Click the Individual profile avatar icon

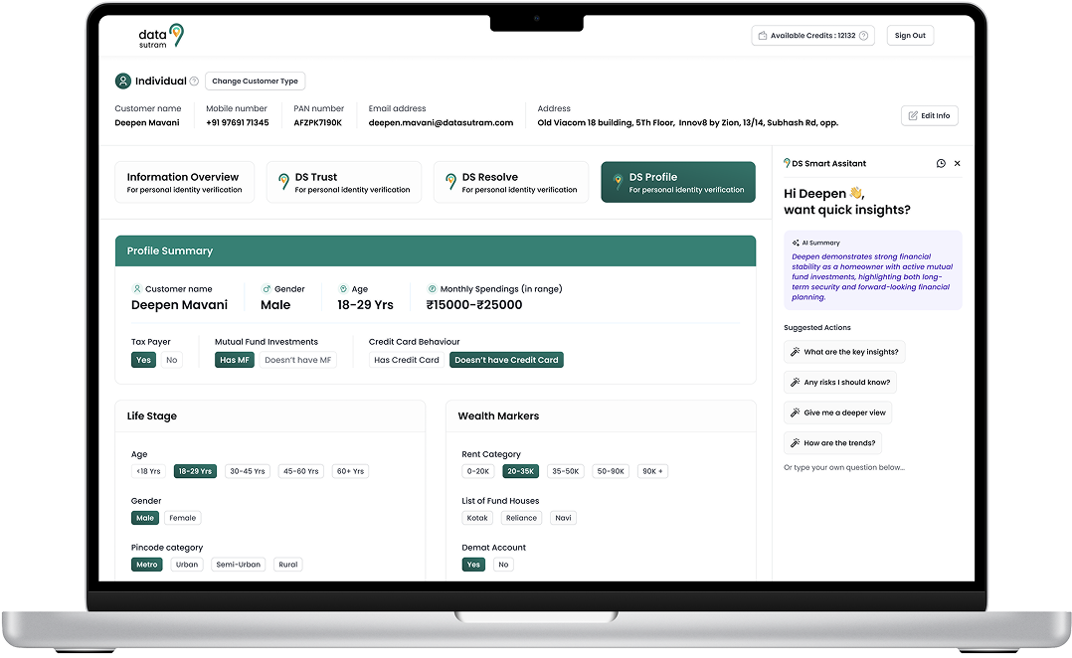(x=123, y=82)
